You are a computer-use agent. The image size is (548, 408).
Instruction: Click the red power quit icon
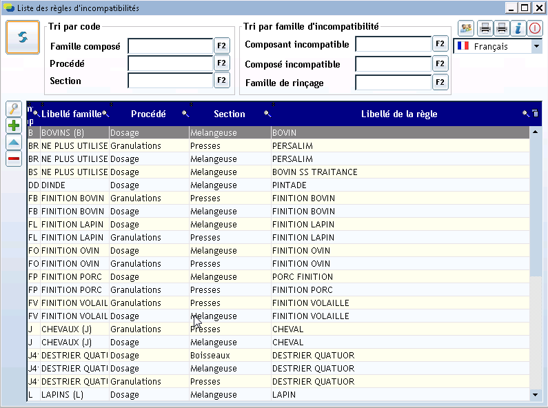click(x=535, y=28)
